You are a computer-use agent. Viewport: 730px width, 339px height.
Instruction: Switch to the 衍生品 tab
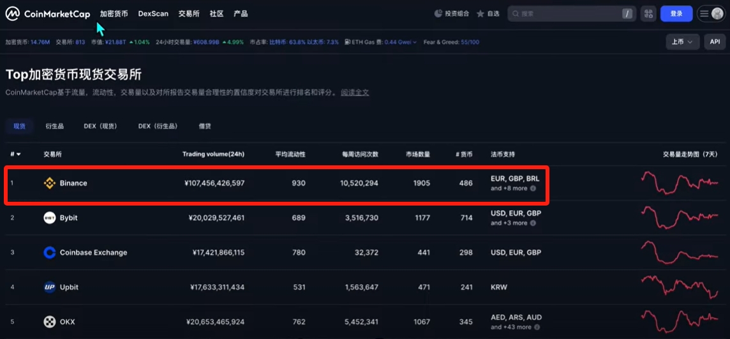[54, 126]
